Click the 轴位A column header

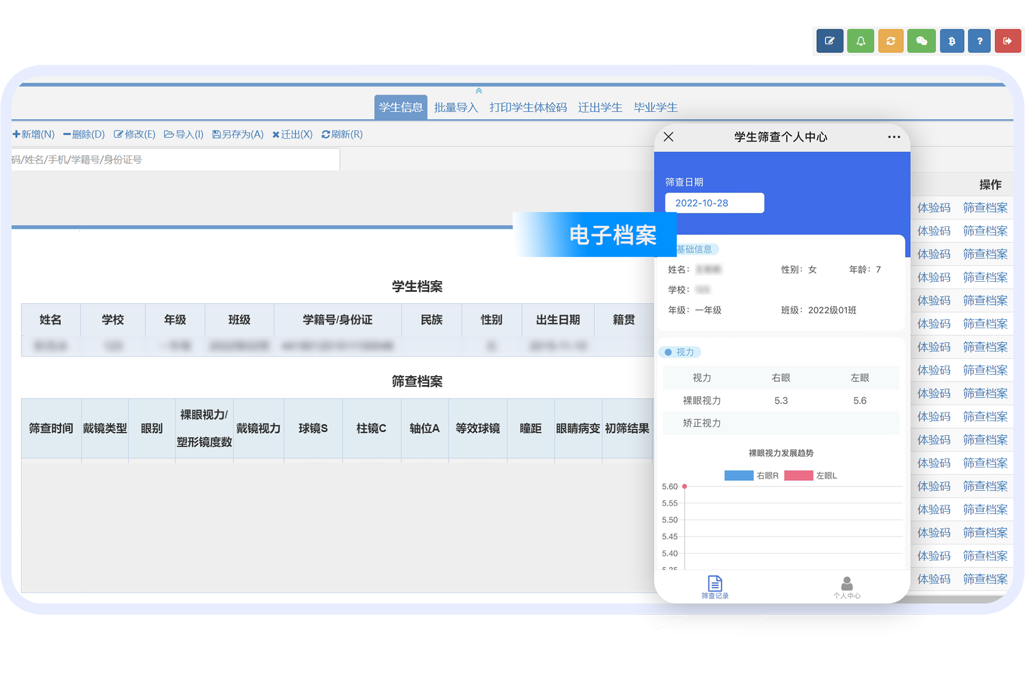pyautogui.click(x=424, y=428)
